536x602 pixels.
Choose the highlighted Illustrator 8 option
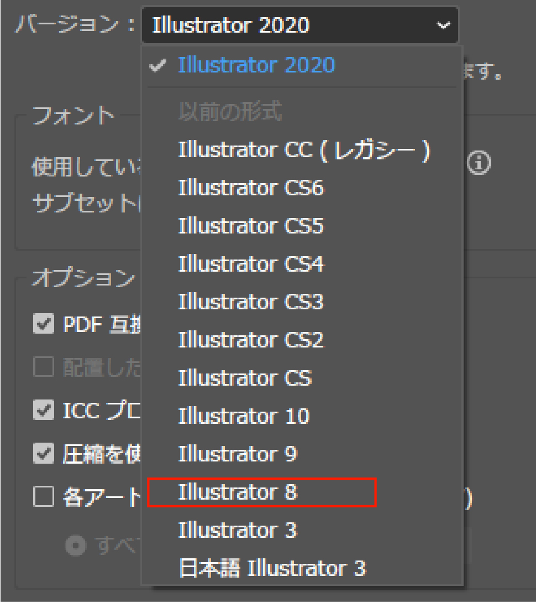tap(238, 492)
